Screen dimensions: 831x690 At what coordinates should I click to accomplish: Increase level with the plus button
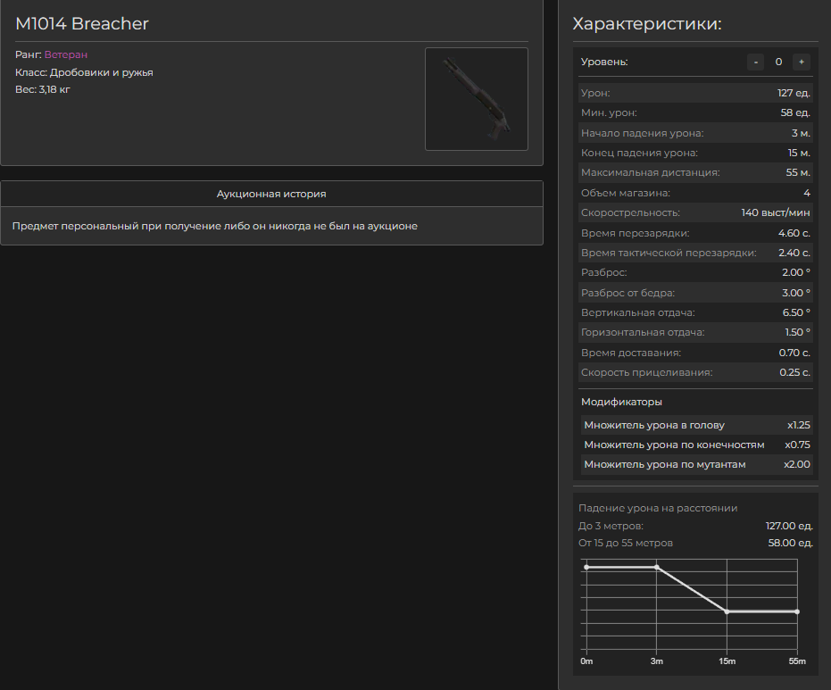tap(802, 62)
